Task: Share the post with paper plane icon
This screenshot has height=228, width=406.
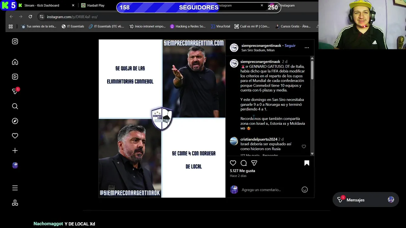Action: click(x=254, y=163)
